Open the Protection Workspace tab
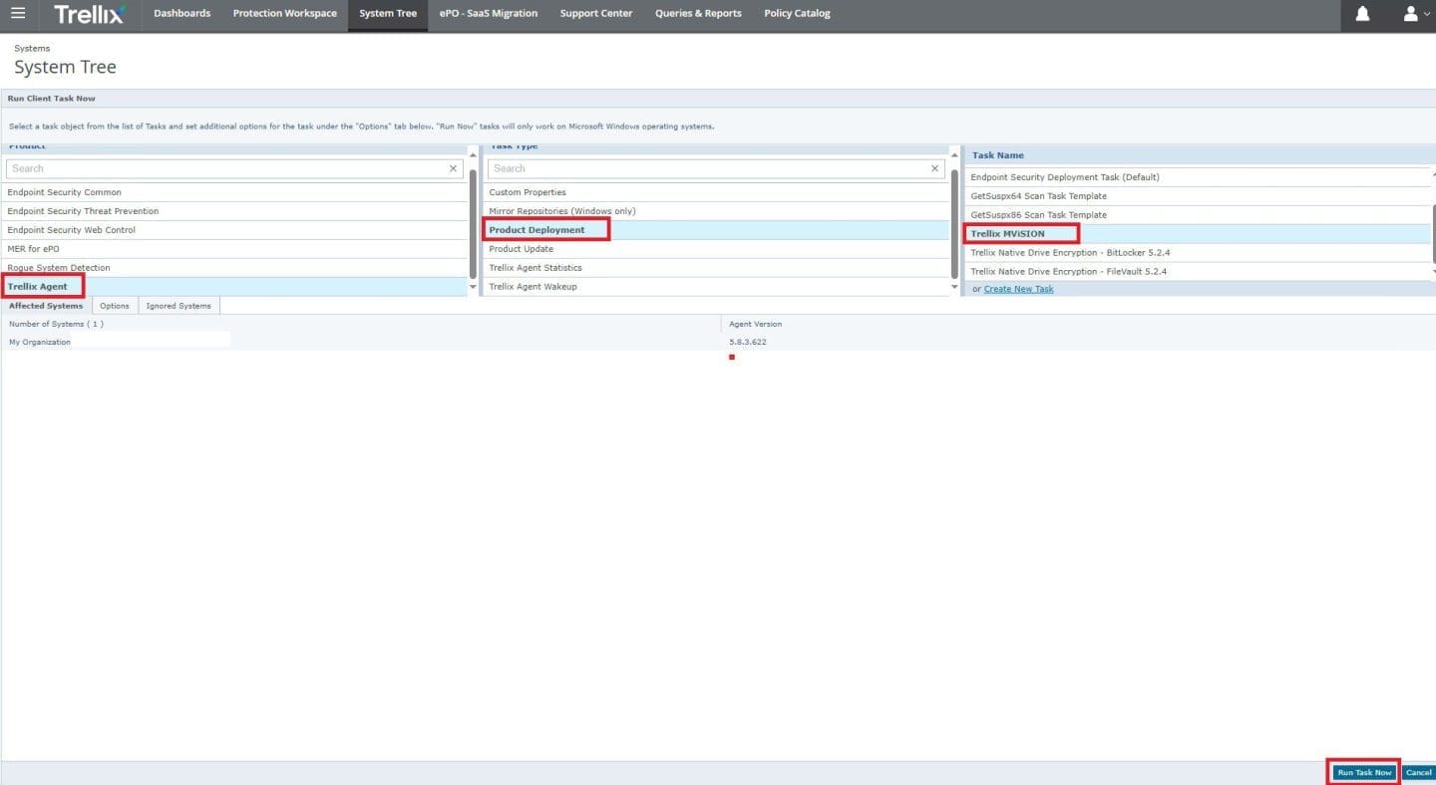The width and height of the screenshot is (1436, 785). [x=284, y=14]
